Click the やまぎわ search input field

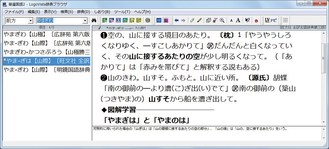(x=59, y=20)
